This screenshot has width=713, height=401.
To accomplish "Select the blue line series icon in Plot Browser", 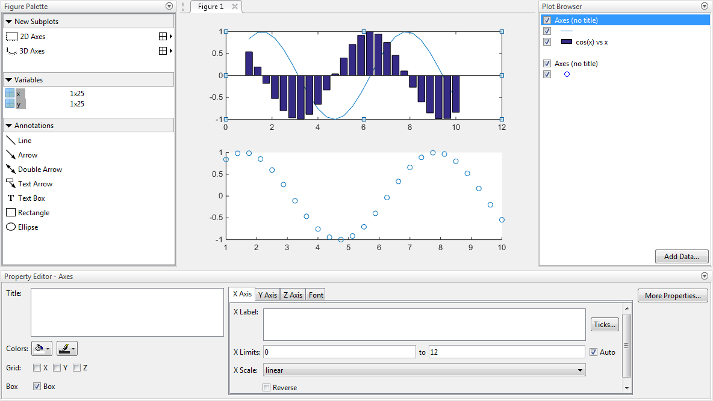I will tap(567, 31).
